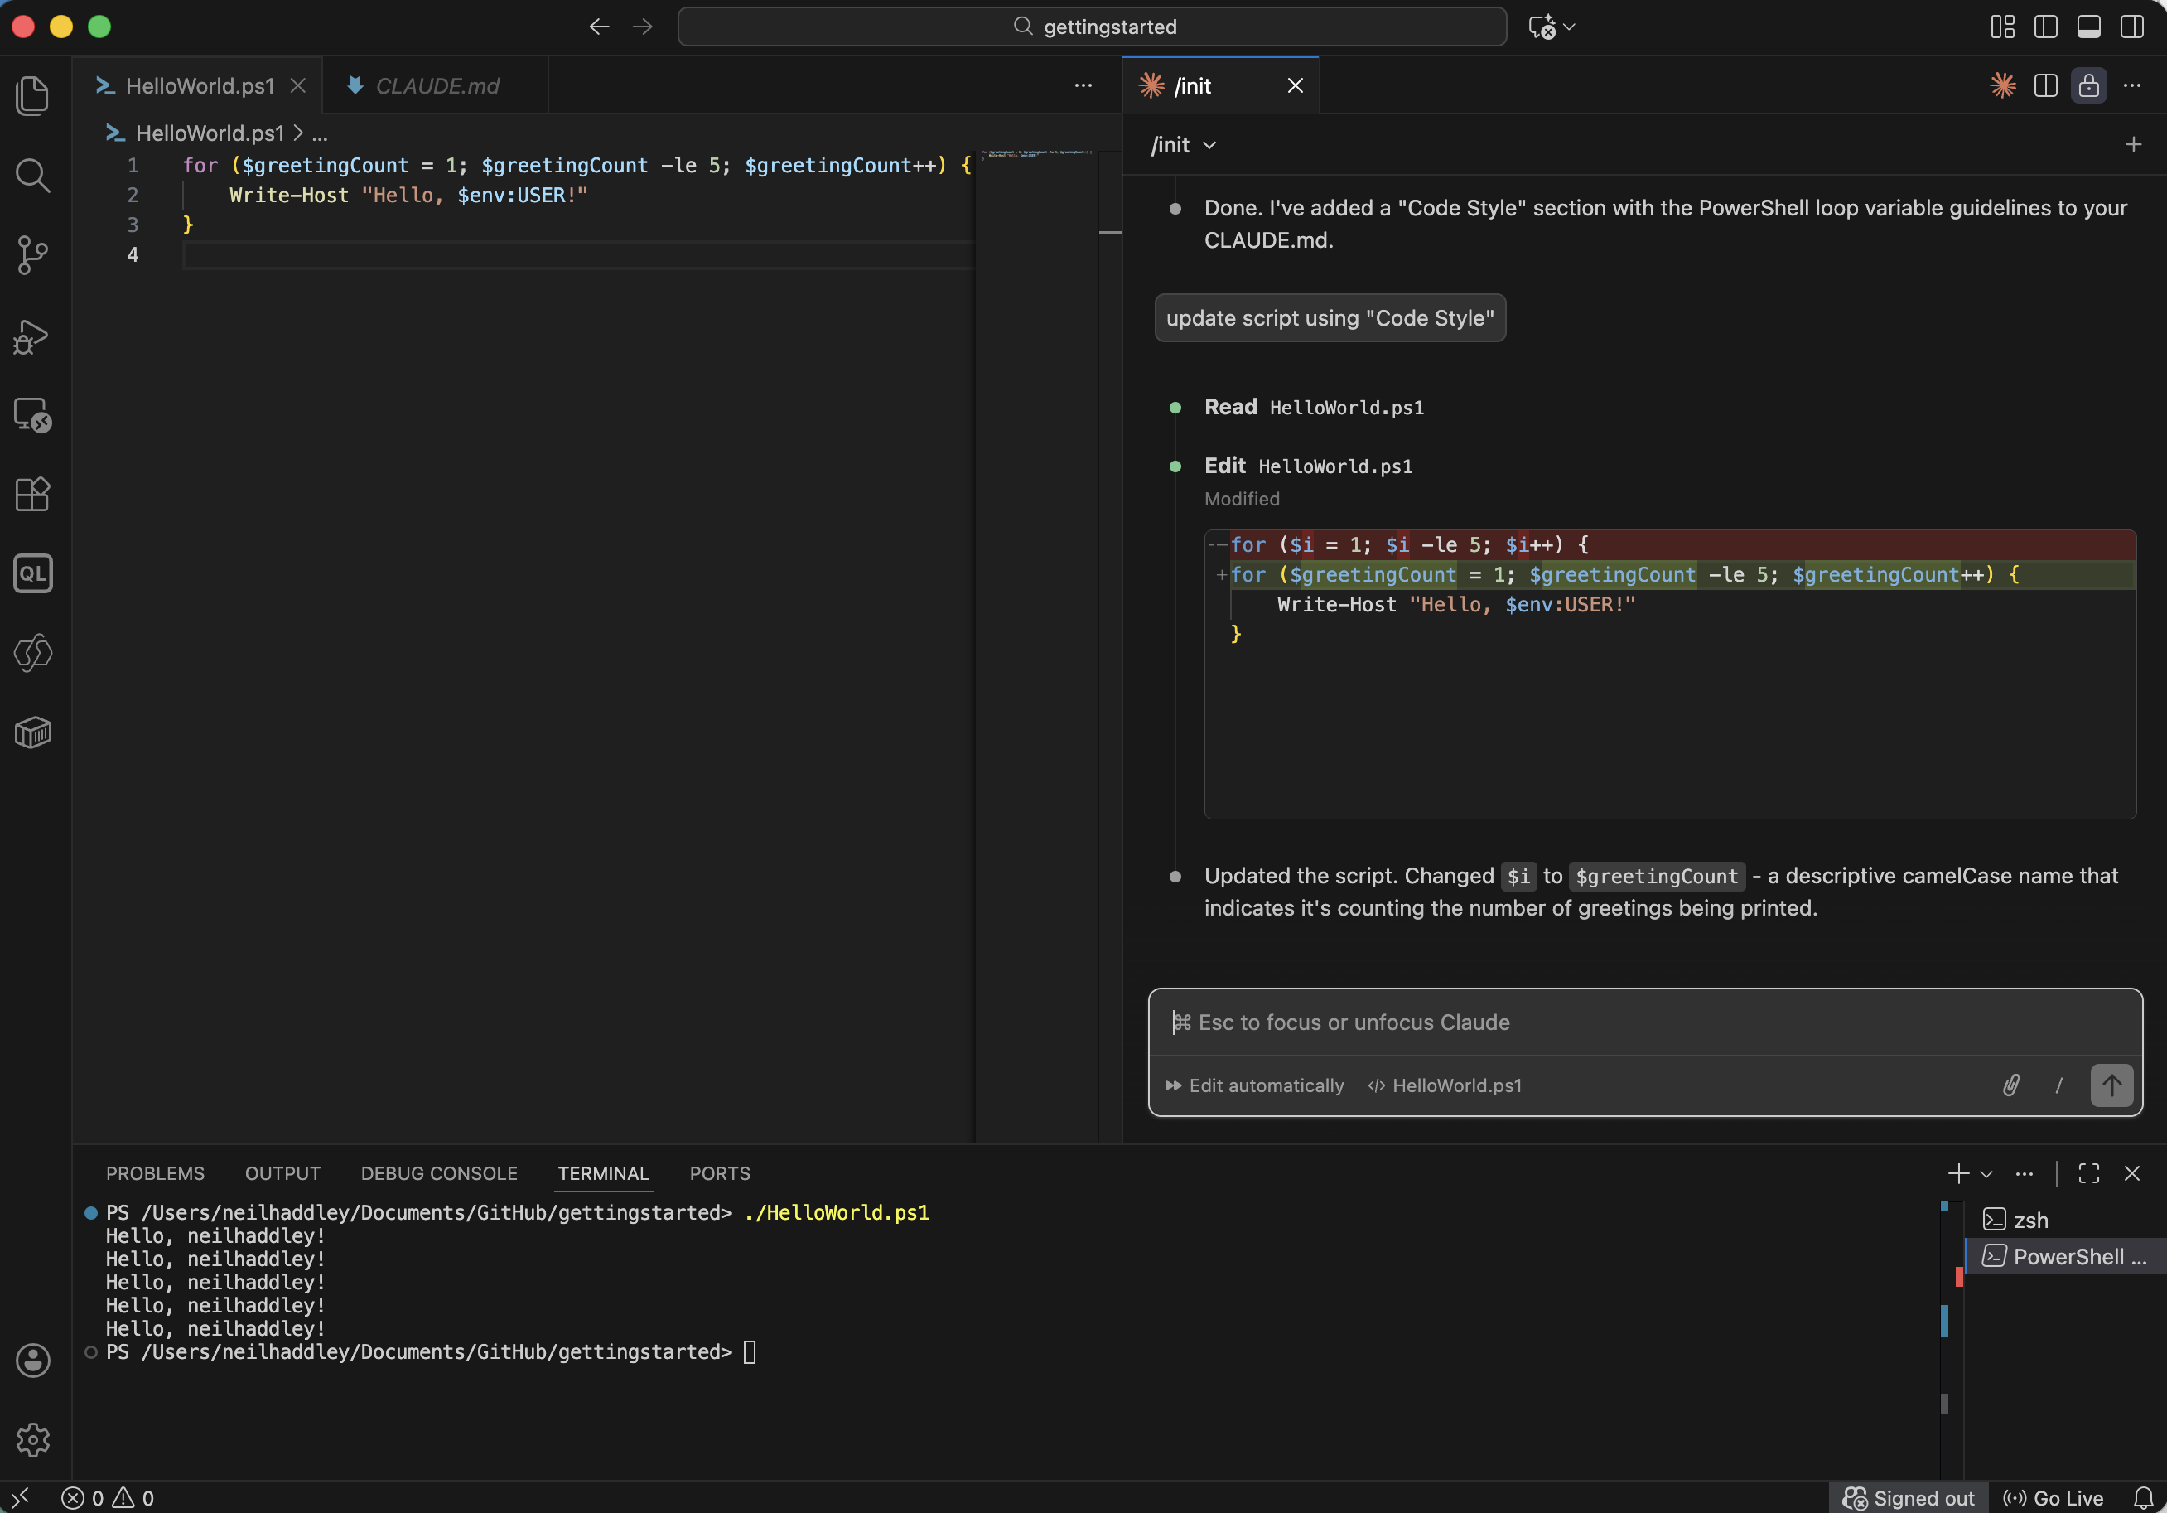
Task: Attach a file using the paperclip icon
Action: [2010, 1085]
